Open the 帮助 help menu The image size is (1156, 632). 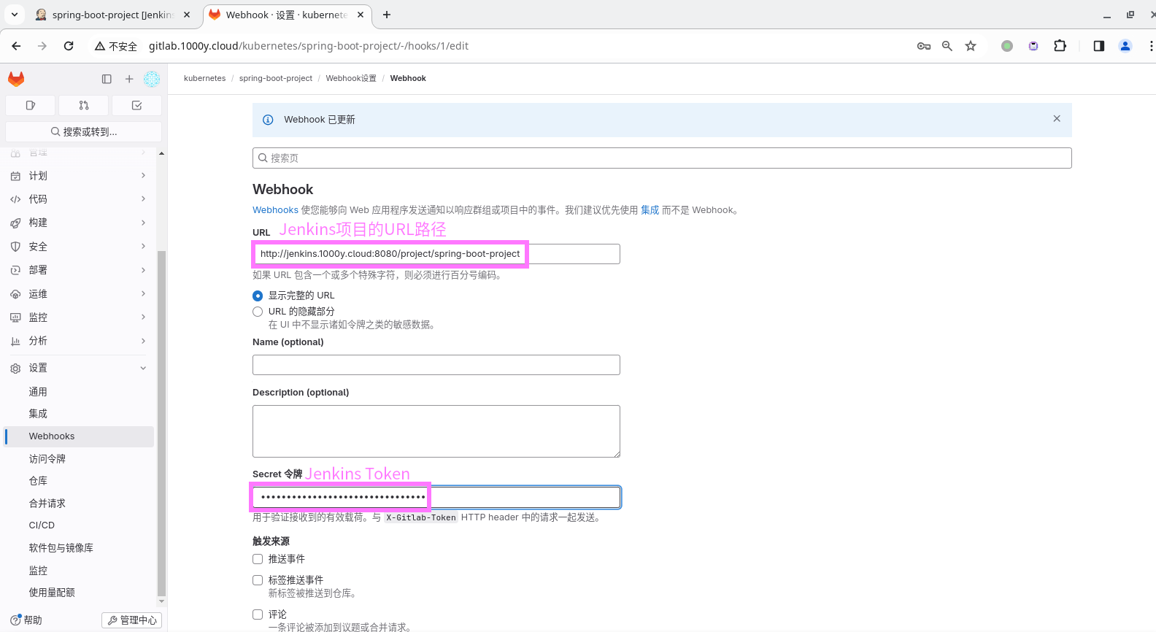(x=26, y=620)
